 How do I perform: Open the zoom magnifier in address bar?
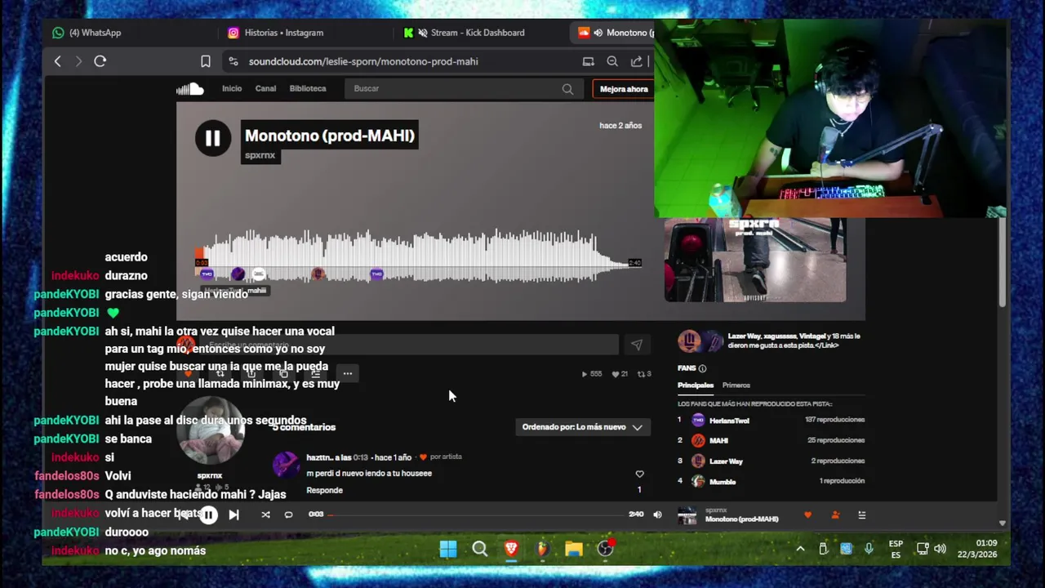(x=612, y=61)
